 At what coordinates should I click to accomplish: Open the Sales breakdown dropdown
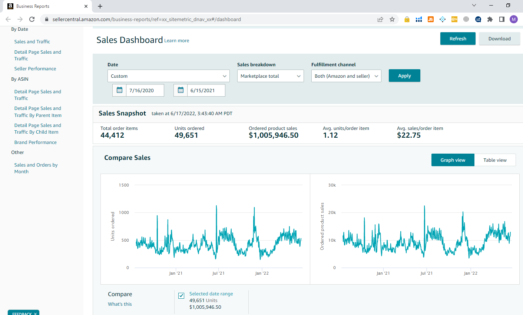pyautogui.click(x=271, y=76)
